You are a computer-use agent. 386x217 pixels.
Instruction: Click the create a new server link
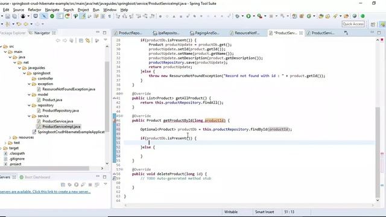click(x=45, y=192)
